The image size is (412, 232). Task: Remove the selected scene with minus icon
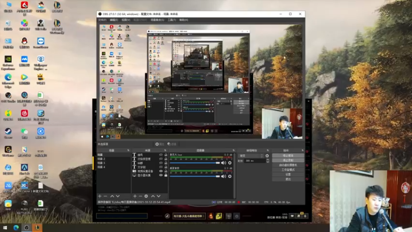(106, 196)
